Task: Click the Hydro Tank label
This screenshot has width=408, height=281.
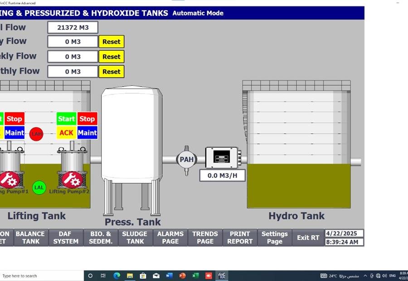Action: tap(296, 216)
